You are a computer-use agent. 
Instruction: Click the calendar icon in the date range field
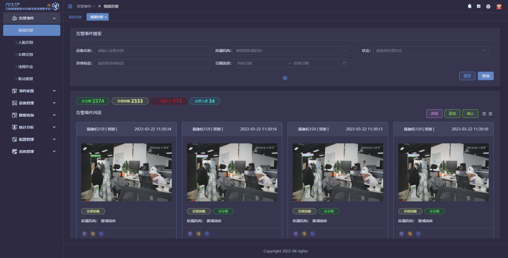point(344,63)
